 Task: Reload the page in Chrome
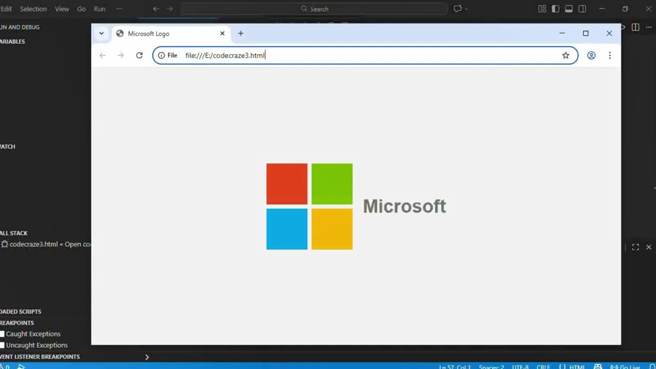tap(139, 55)
